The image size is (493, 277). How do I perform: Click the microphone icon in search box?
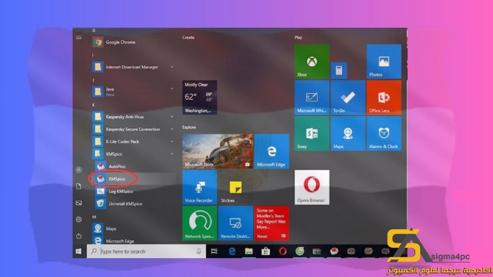[x=199, y=251]
